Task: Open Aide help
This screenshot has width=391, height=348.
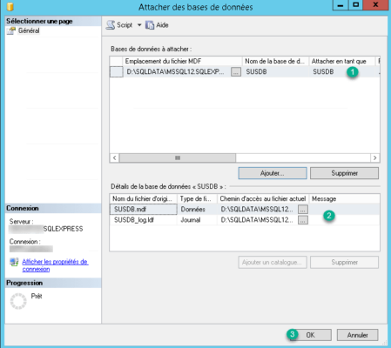Action: pyautogui.click(x=157, y=25)
